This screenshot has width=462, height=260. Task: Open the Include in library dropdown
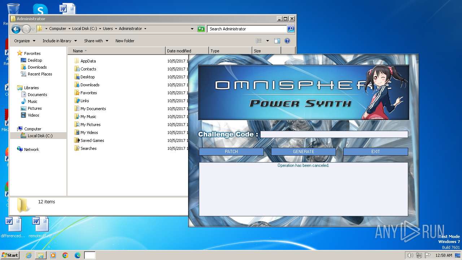(59, 41)
